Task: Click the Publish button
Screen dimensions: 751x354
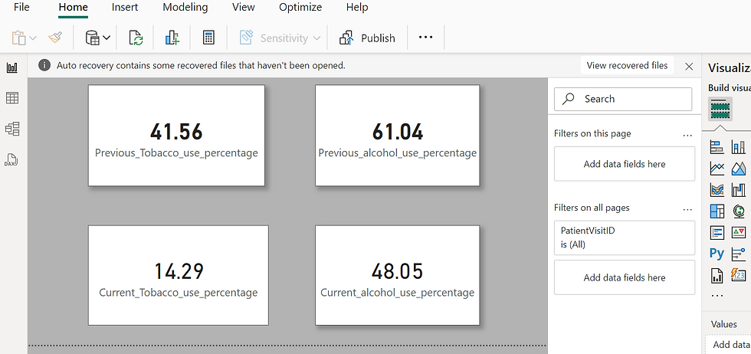Action: click(367, 38)
